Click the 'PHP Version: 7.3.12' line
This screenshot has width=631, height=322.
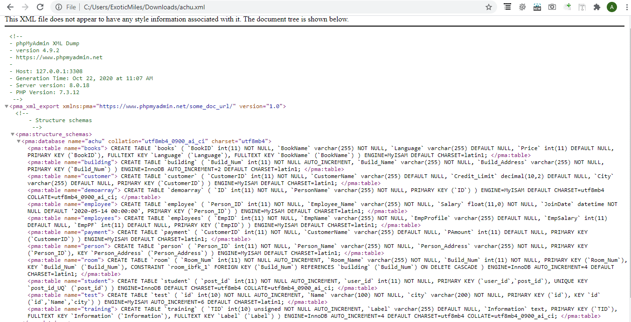48,92
